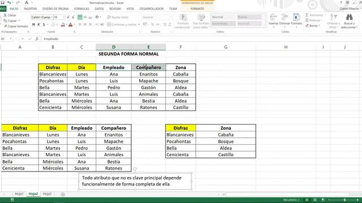Open the Hoja1 sheet tab

tap(19, 194)
